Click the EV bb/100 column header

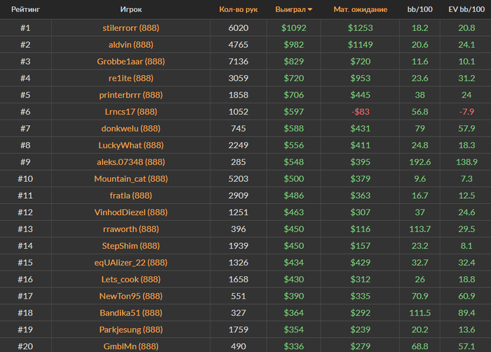466,9
